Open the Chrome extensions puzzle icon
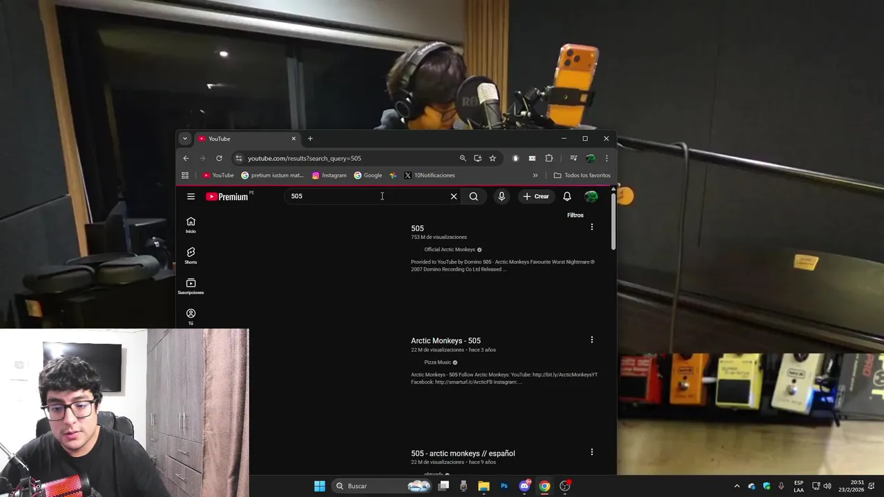The image size is (884, 497). point(549,159)
